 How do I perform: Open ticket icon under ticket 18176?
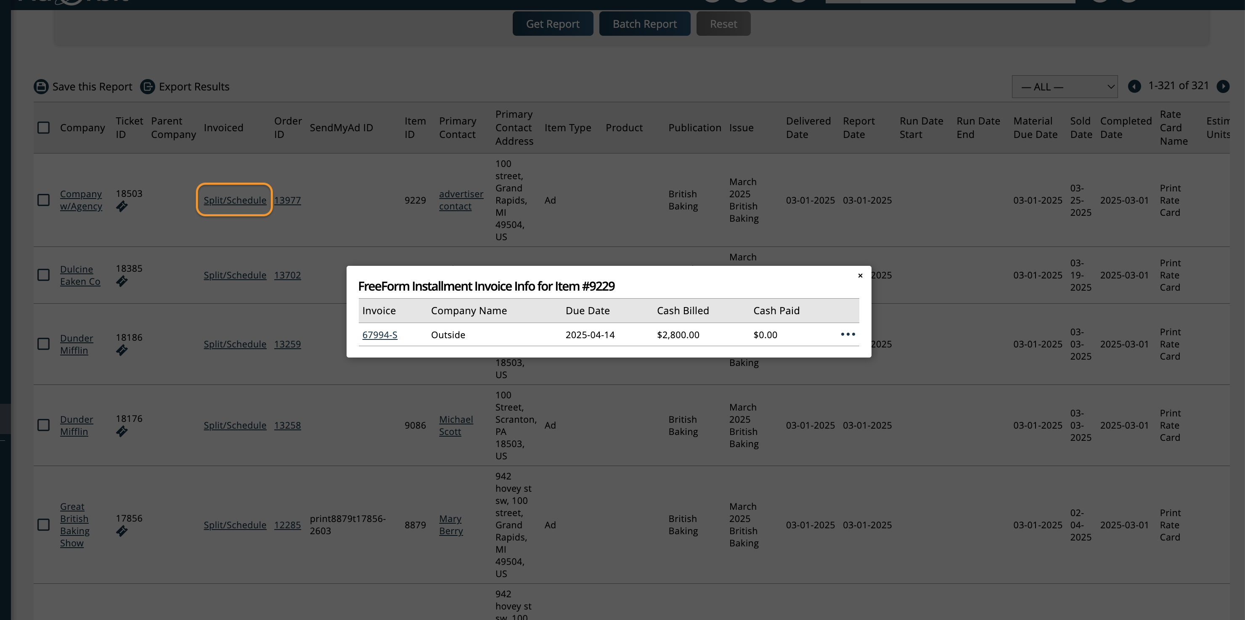pos(121,432)
